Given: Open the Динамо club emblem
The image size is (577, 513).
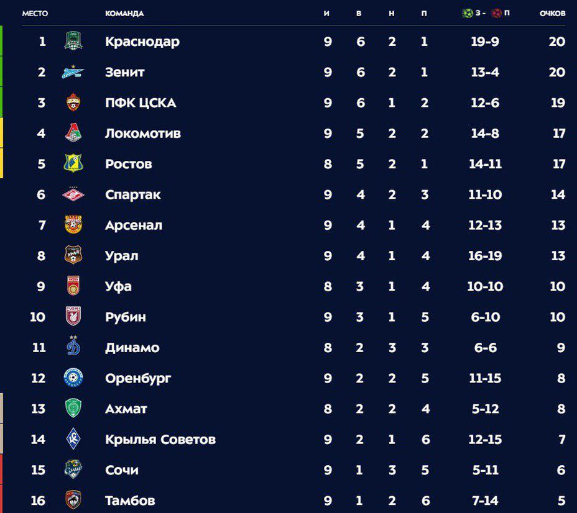Looking at the screenshot, I should pos(73,346).
